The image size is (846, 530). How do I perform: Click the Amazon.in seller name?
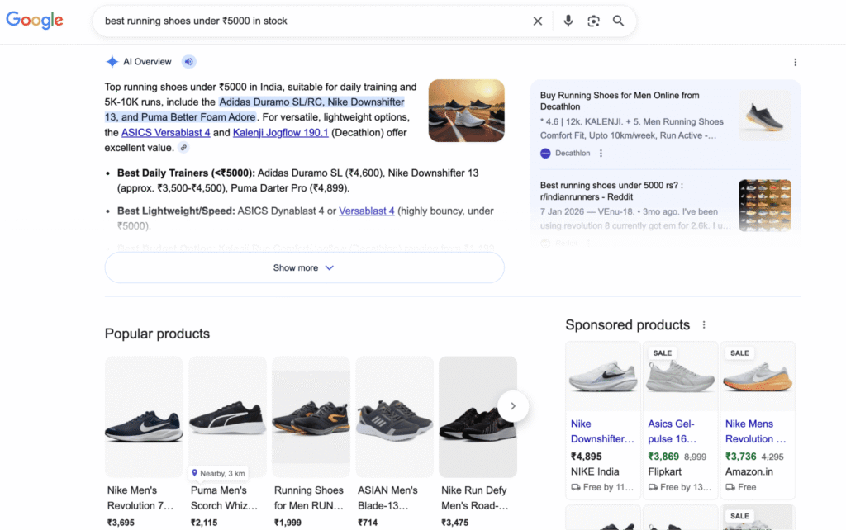coord(749,471)
